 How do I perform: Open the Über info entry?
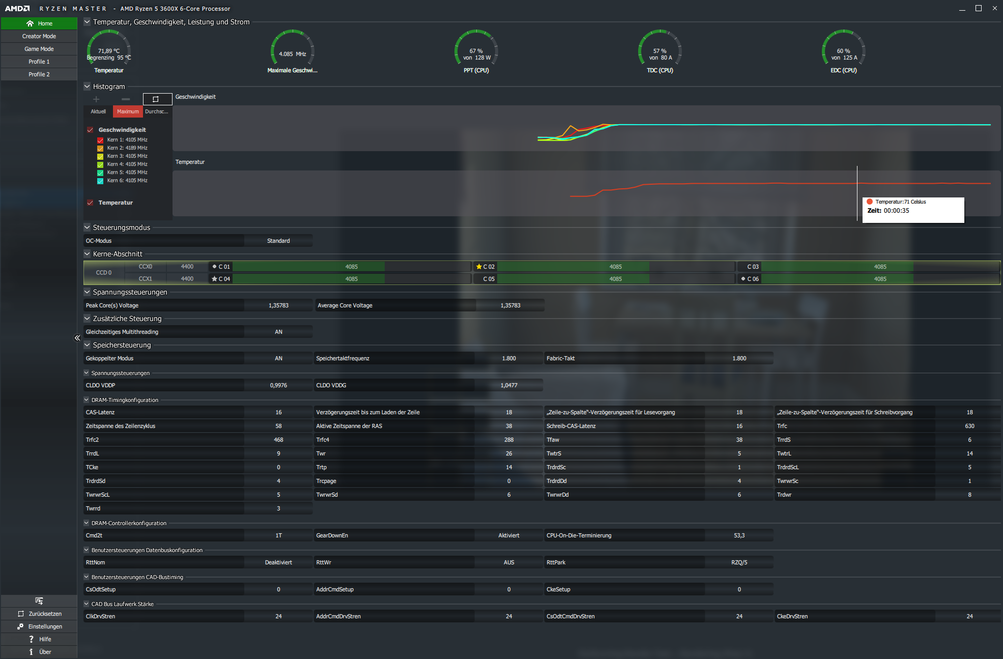(39, 652)
